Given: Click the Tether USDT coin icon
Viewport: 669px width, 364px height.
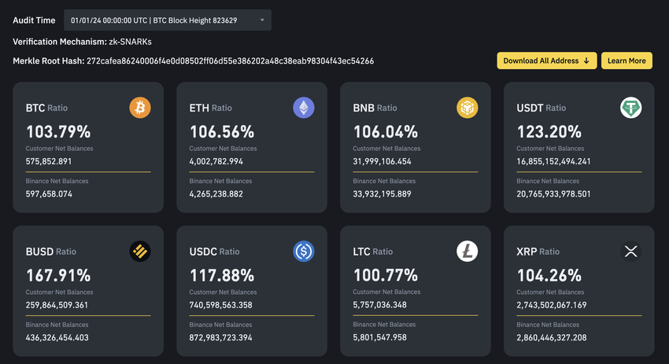Looking at the screenshot, I should tap(631, 108).
